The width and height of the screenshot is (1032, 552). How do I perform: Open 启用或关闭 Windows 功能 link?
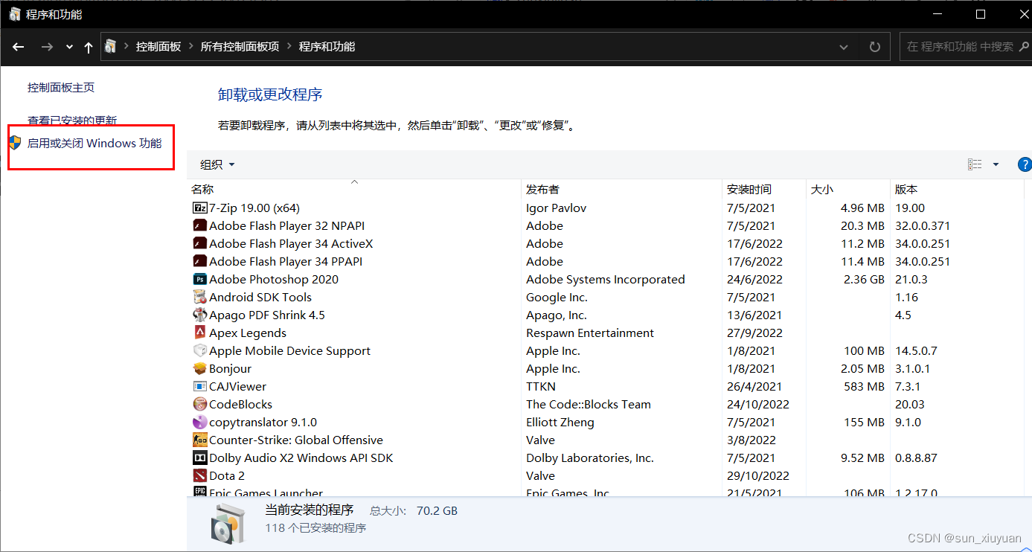tap(94, 144)
